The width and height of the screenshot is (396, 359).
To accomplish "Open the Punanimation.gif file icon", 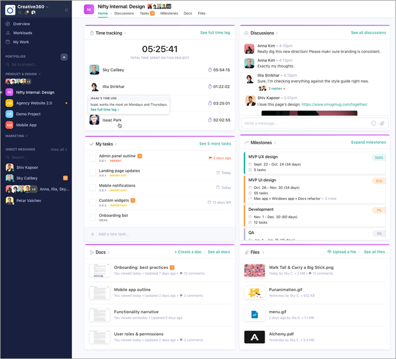I will (254, 292).
